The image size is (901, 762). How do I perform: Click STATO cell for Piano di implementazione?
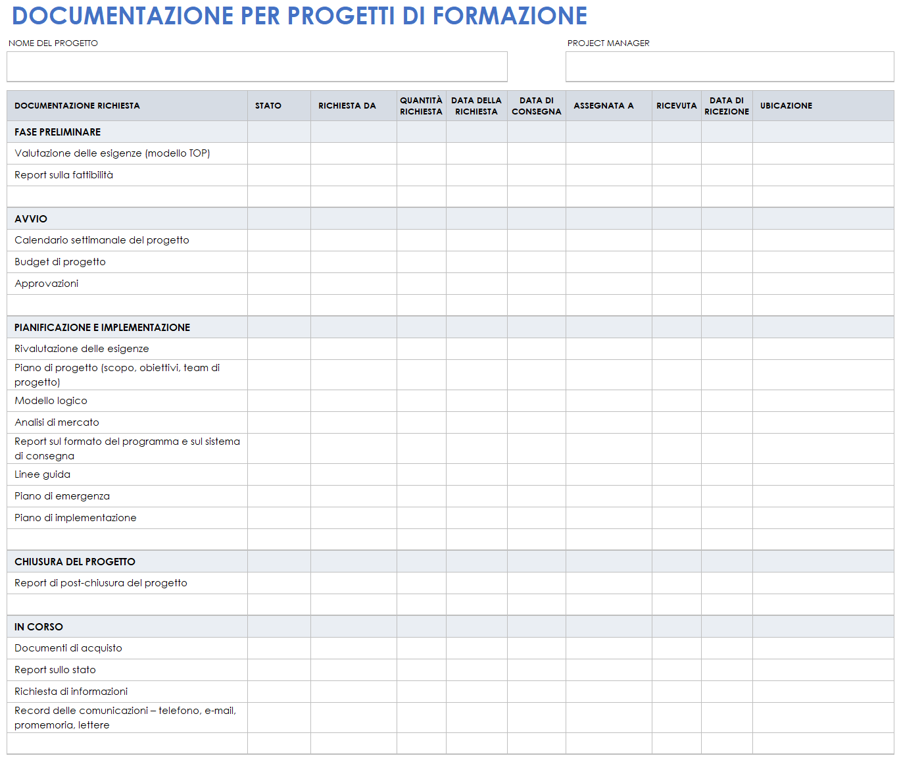click(279, 518)
